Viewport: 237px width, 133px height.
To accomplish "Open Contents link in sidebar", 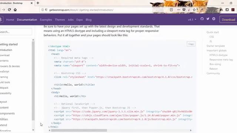I will point(4,61).
